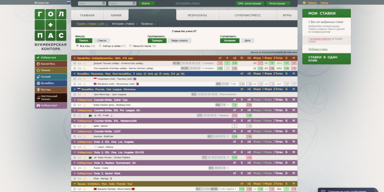
Task: Toggle eye icon for Liquid - Alliance row
Action: coord(79,147)
